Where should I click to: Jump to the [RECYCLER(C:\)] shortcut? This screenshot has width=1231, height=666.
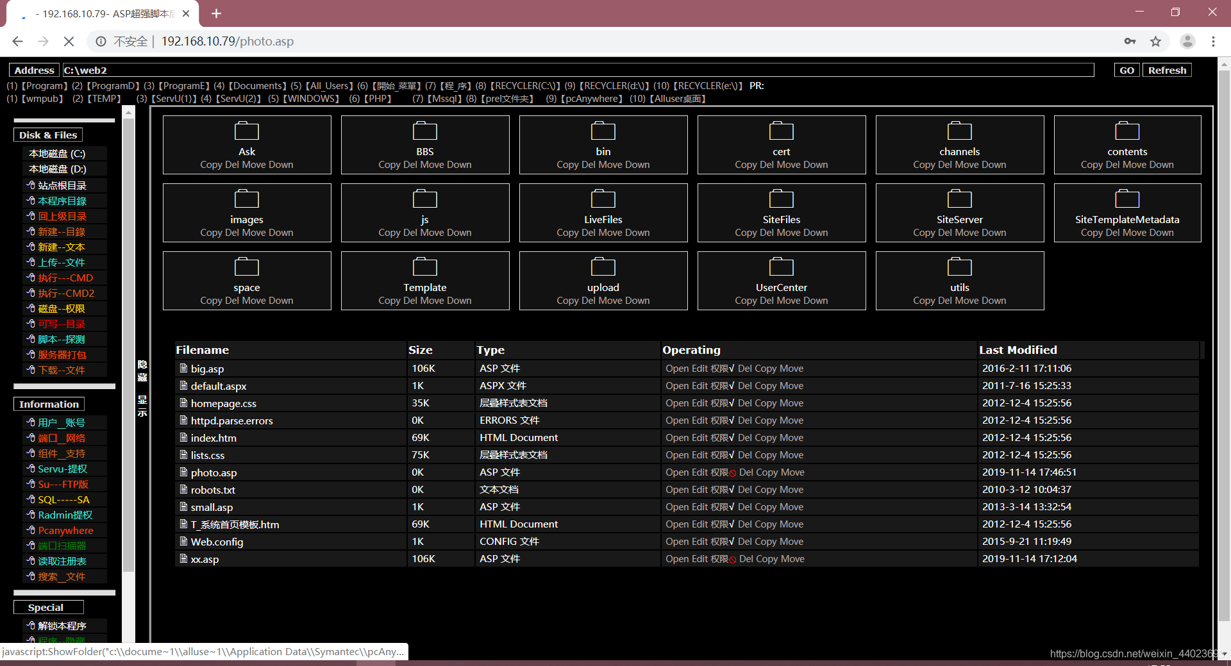click(525, 86)
